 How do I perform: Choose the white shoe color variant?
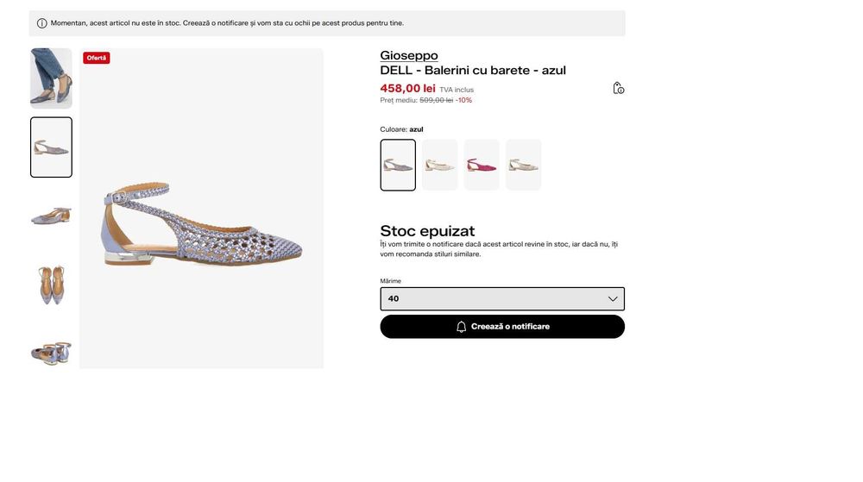coord(440,165)
